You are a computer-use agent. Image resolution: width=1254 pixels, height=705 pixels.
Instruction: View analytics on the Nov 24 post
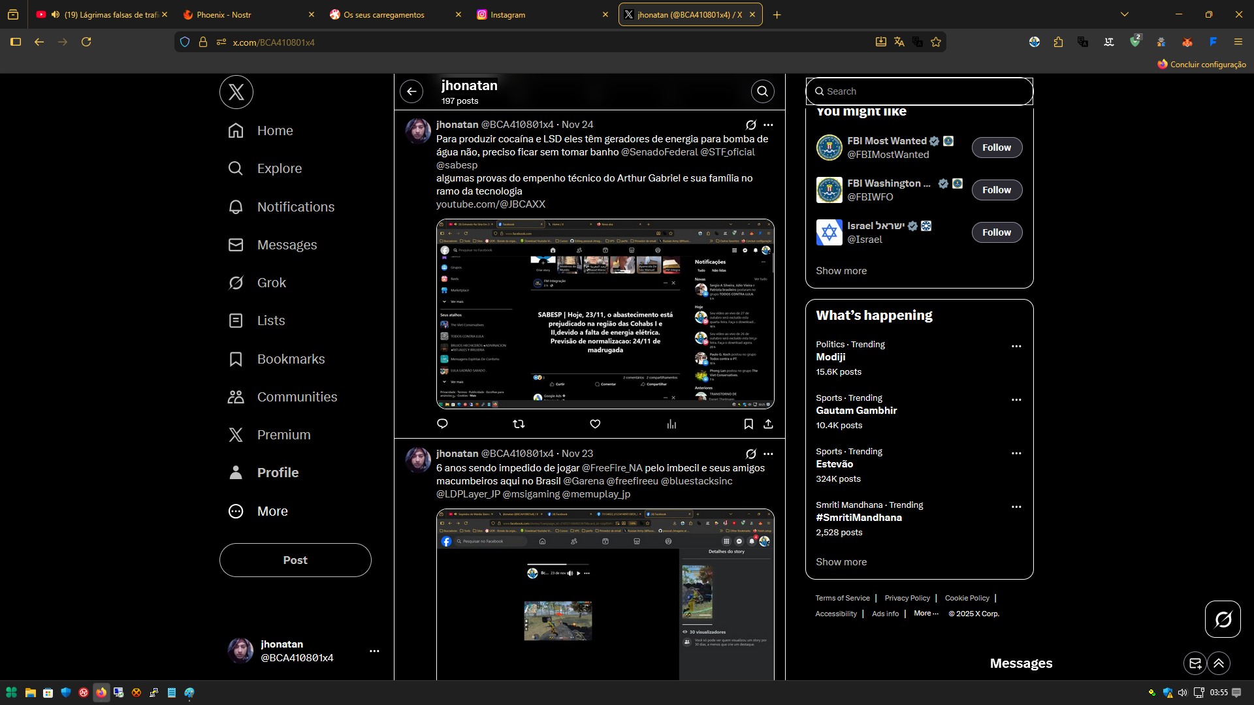pos(671,424)
